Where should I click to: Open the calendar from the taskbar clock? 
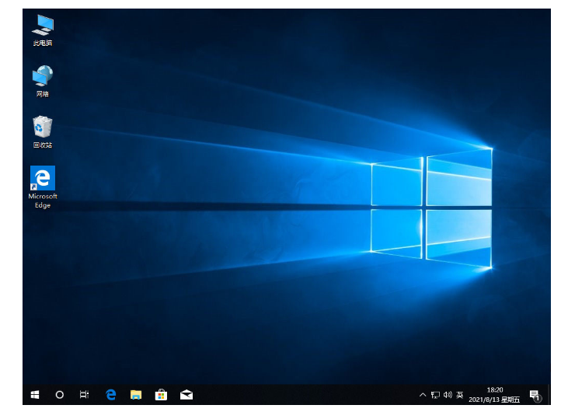pos(495,395)
